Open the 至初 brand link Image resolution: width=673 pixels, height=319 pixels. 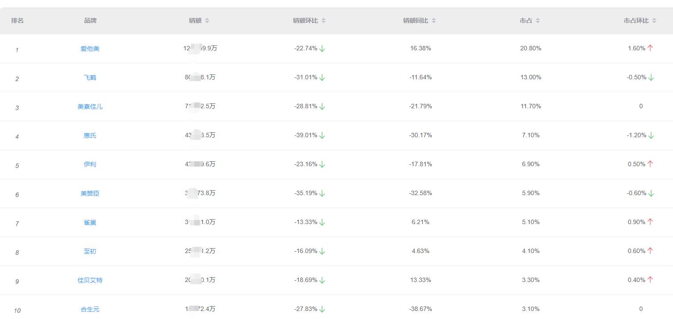click(90, 251)
